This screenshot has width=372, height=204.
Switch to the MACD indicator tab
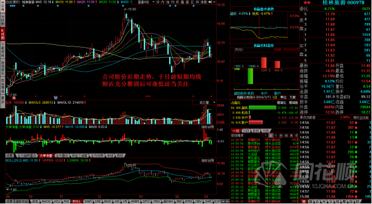[x=46, y=201]
